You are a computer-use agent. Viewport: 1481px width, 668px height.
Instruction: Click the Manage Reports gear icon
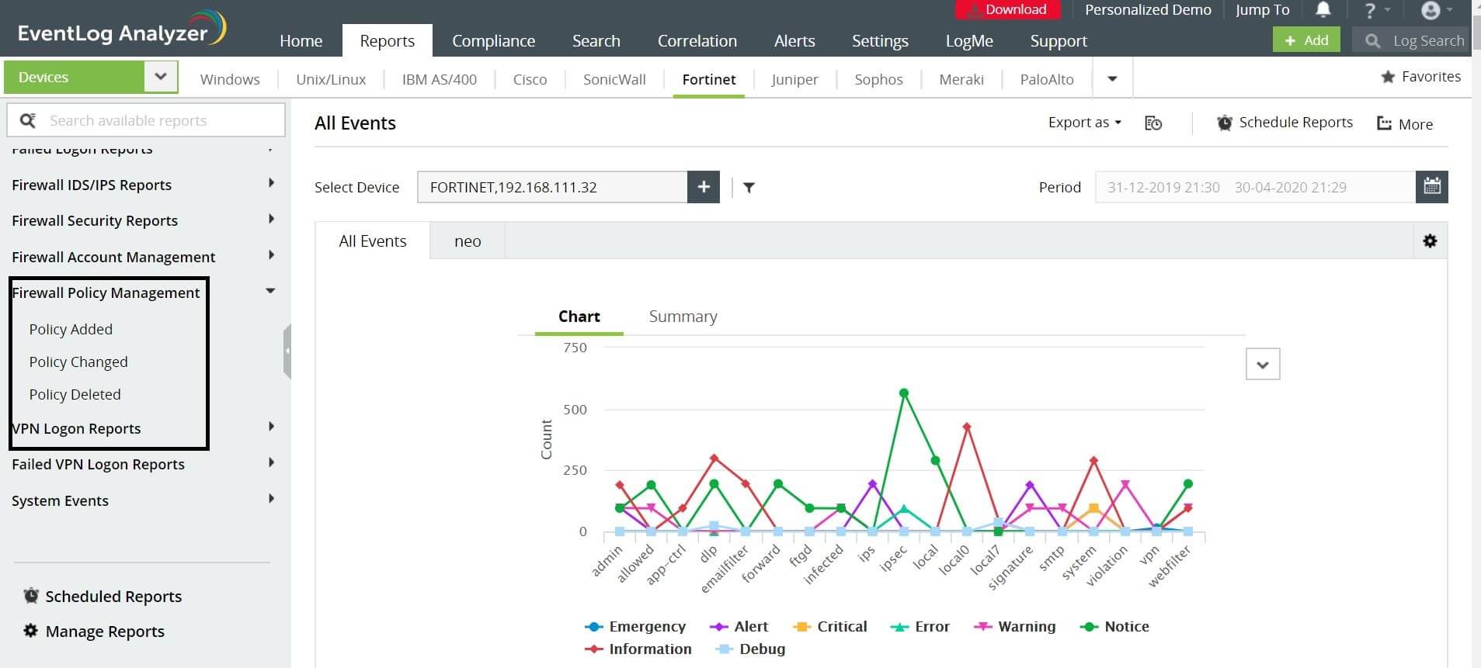tap(30, 630)
